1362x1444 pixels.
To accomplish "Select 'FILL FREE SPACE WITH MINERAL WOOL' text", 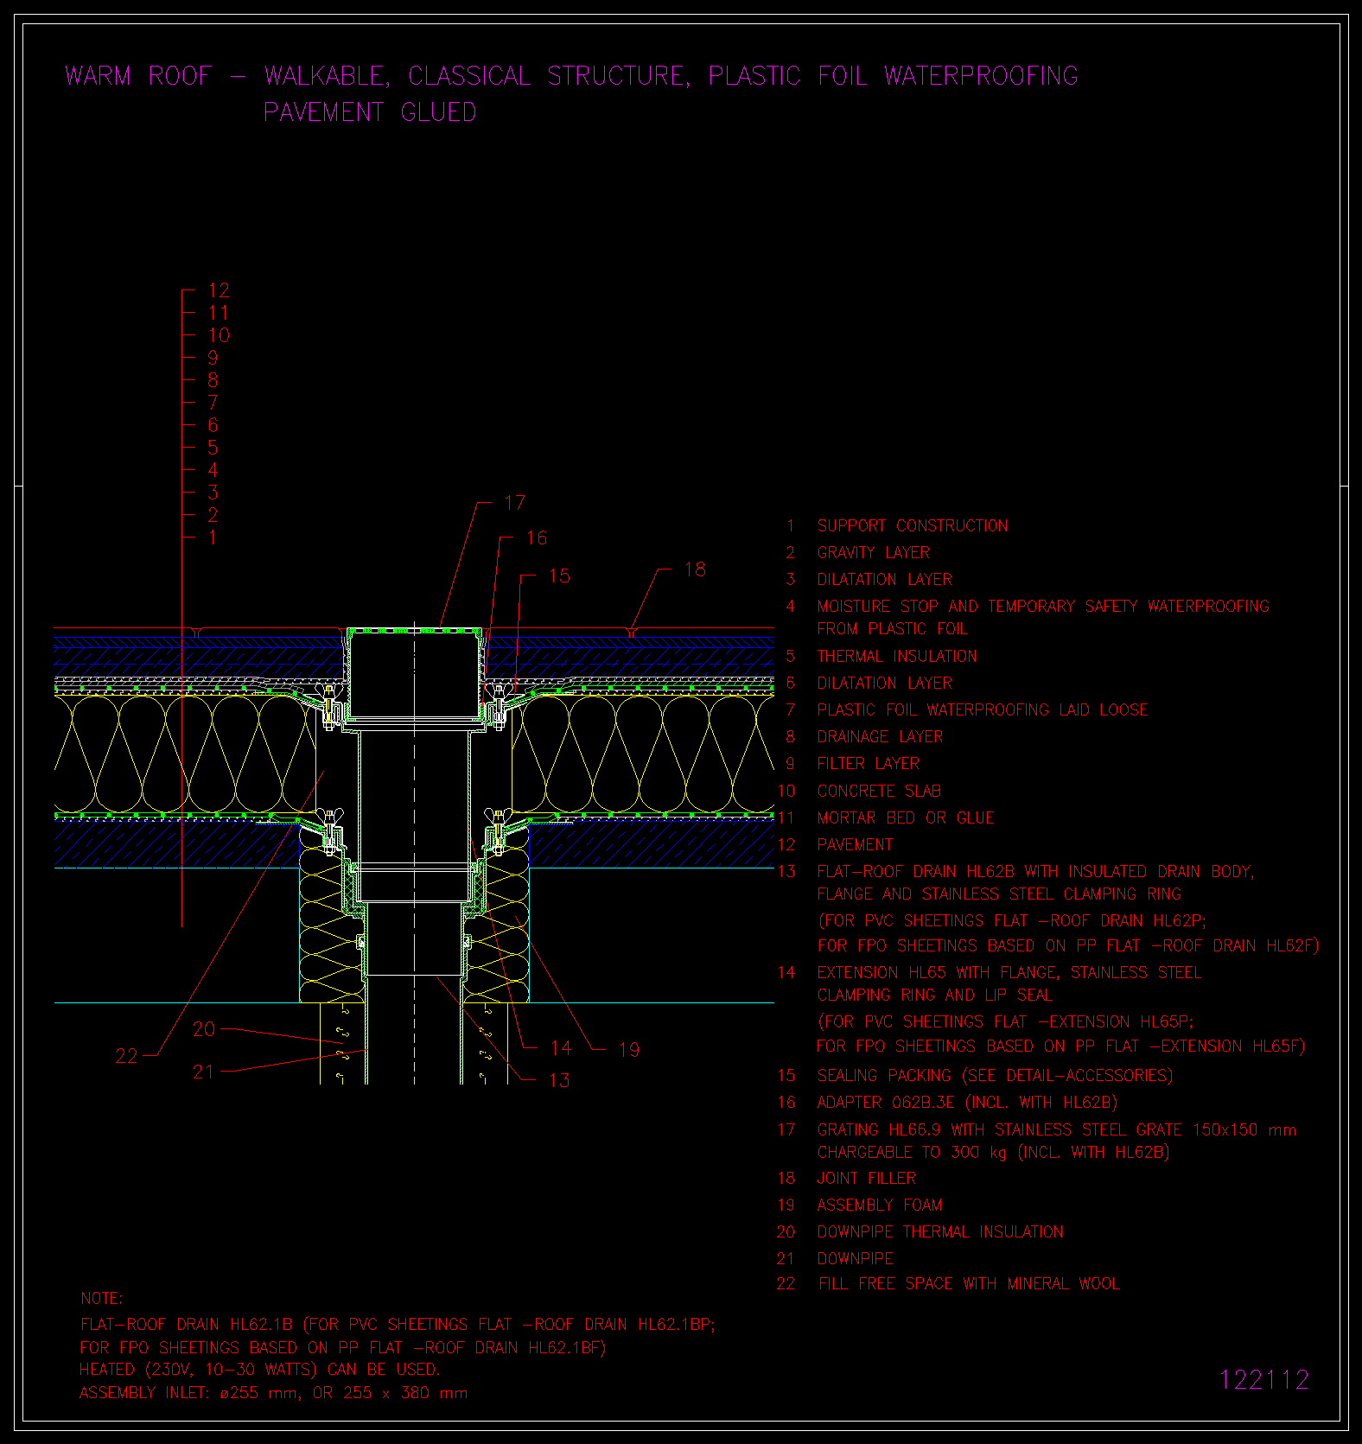I will (968, 1284).
